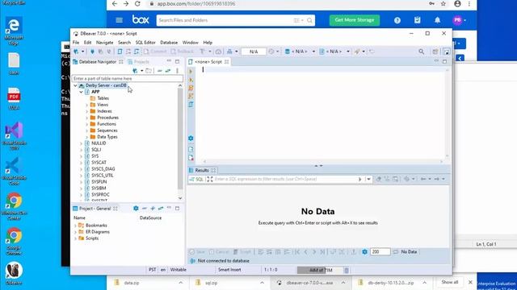This screenshot has height=290, width=517.
Task: Click results settings gear icon beside 200
Action: point(364,251)
